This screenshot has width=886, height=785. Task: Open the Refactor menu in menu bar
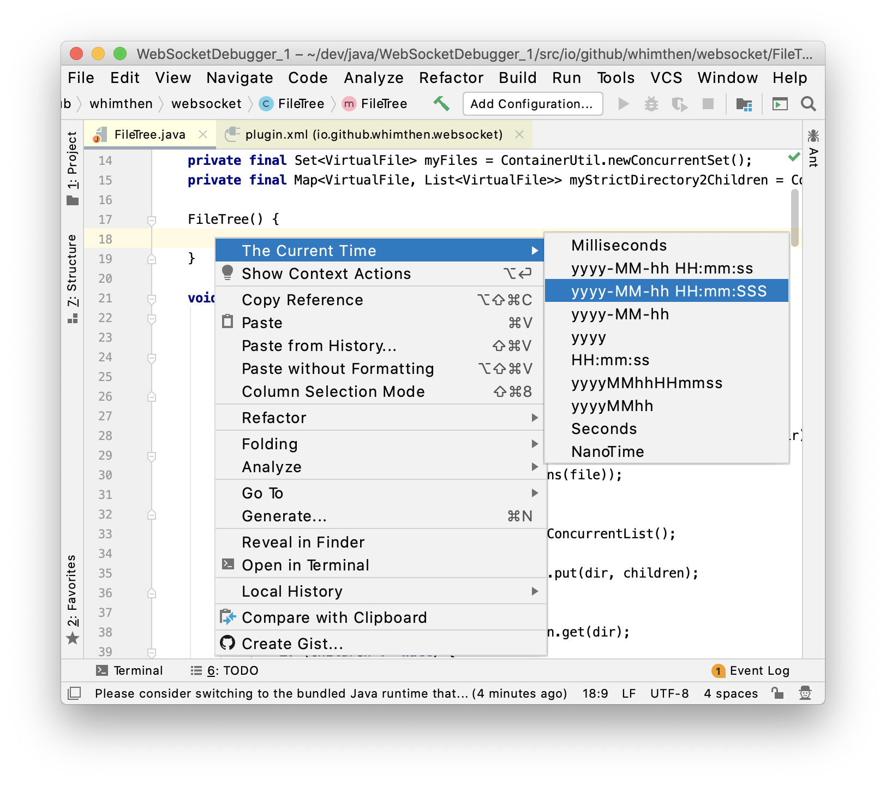coord(451,78)
